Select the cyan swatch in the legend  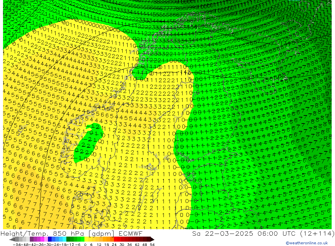(x=64, y=239)
